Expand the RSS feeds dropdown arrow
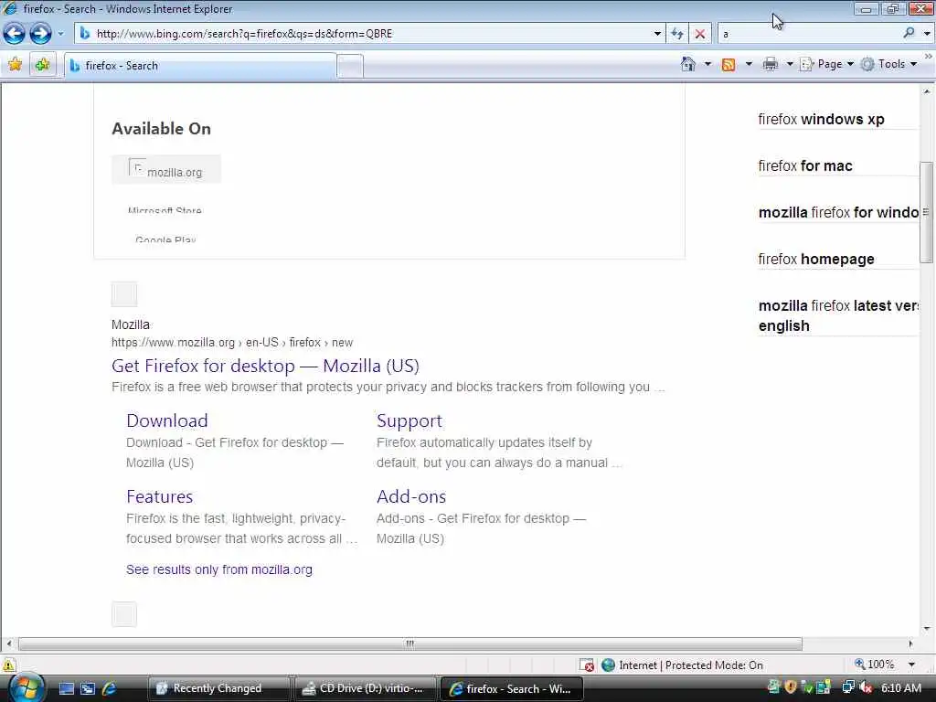Screen dimensions: 936x702 749,64
